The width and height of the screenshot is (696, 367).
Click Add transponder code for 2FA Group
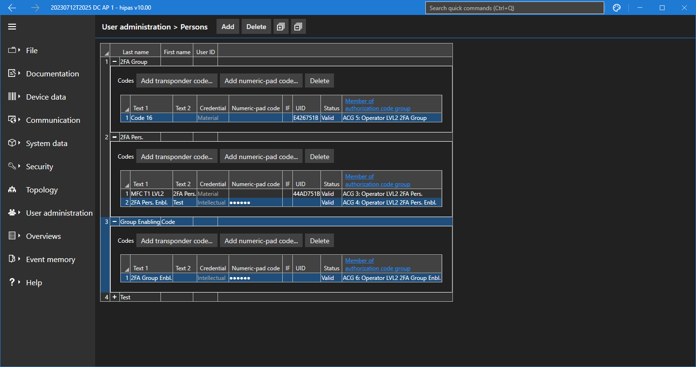point(176,81)
